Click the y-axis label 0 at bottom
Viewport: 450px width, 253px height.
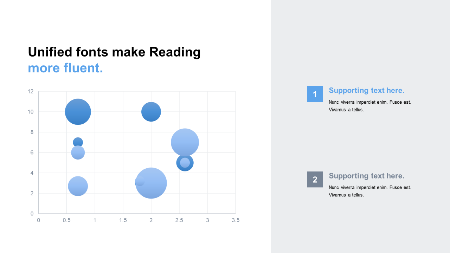[32, 213]
